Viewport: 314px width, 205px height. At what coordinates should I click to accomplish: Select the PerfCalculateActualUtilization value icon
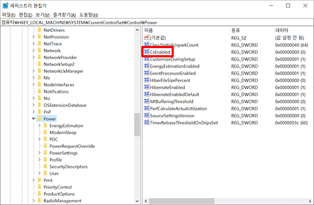[147, 108]
